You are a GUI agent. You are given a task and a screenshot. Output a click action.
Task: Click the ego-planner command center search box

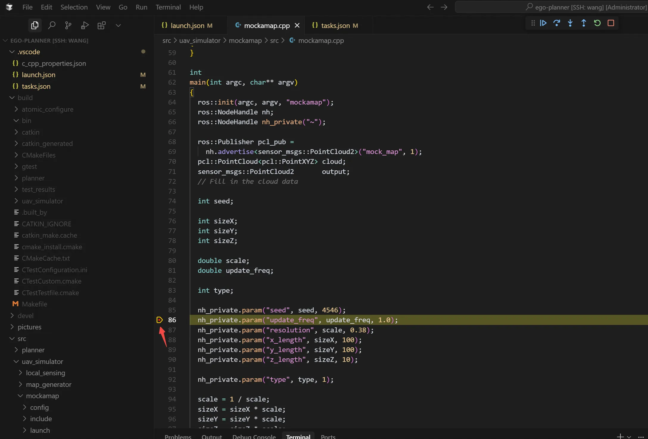[551, 7]
